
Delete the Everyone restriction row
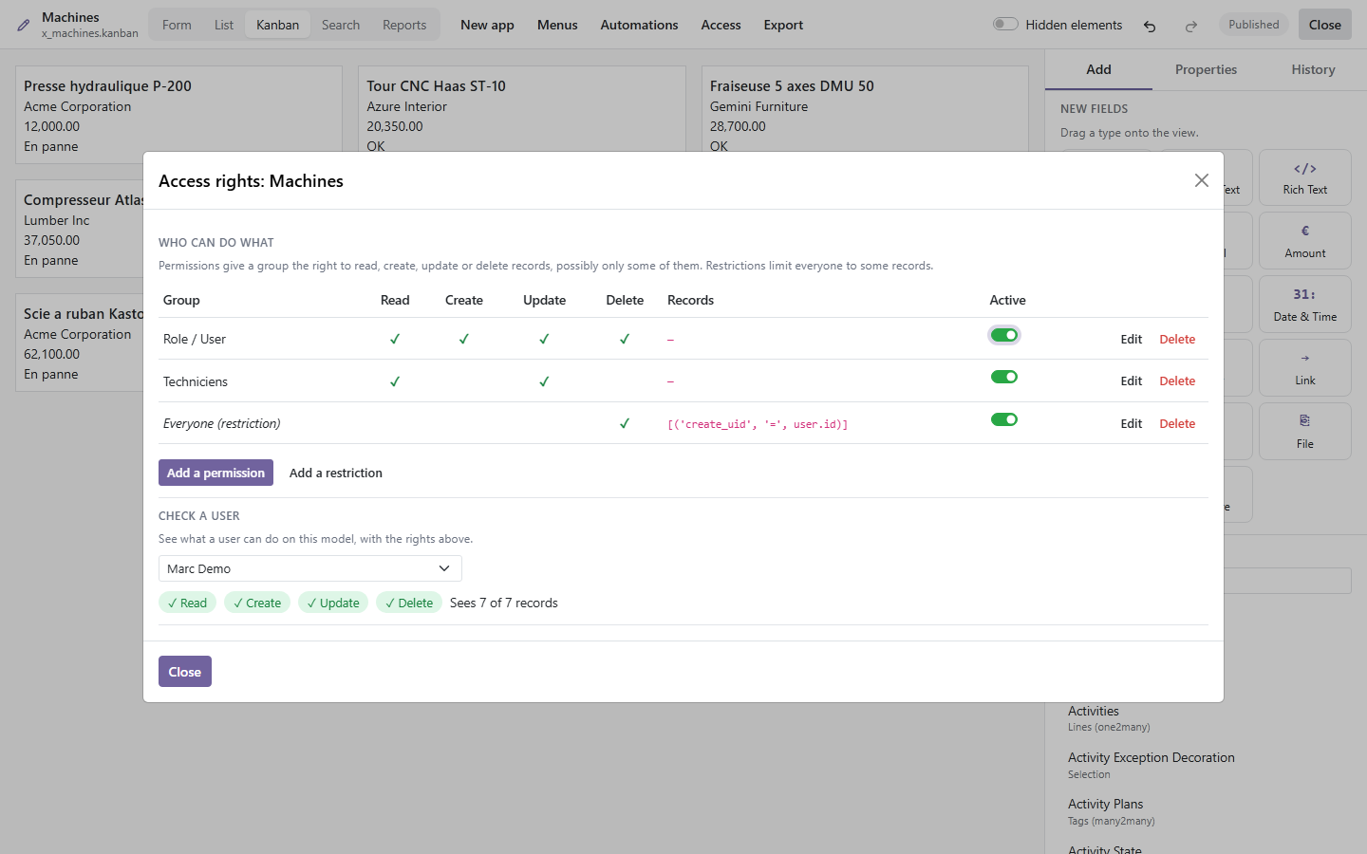pyautogui.click(x=1177, y=423)
